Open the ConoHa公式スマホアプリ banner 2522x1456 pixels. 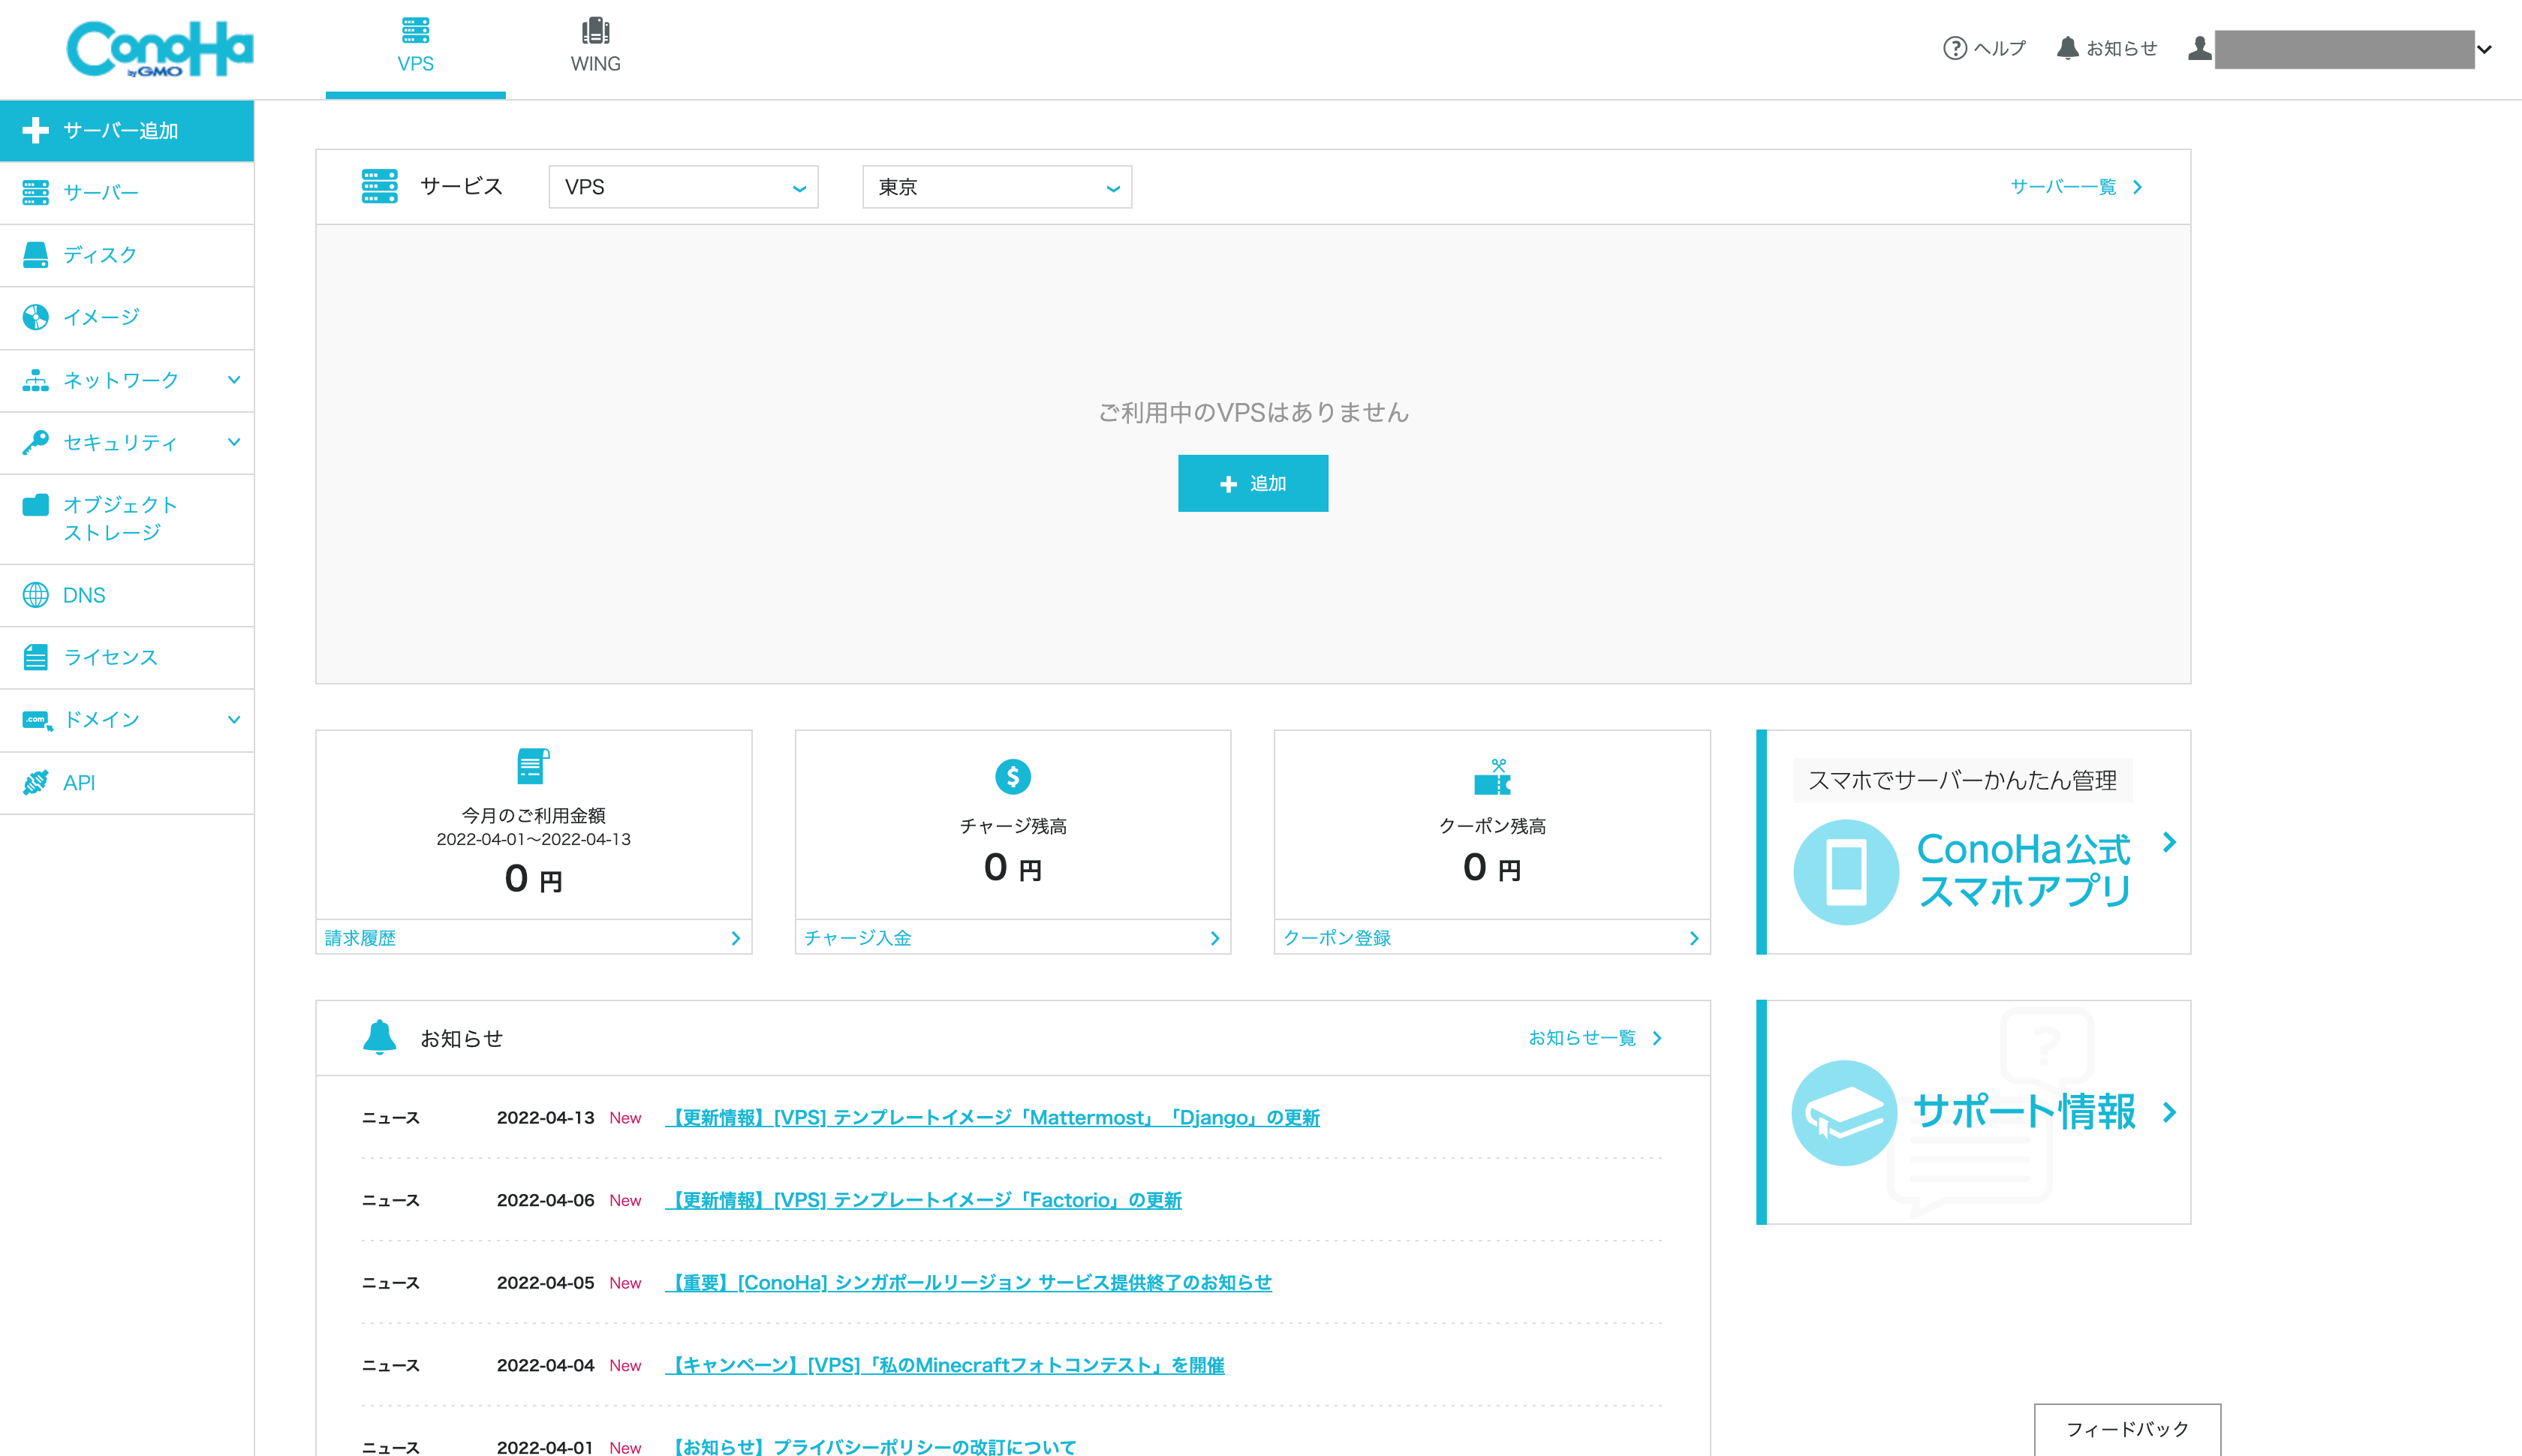point(1973,842)
